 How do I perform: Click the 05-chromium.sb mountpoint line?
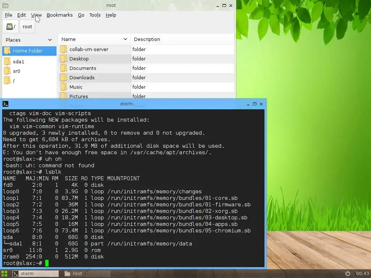click(x=126, y=231)
